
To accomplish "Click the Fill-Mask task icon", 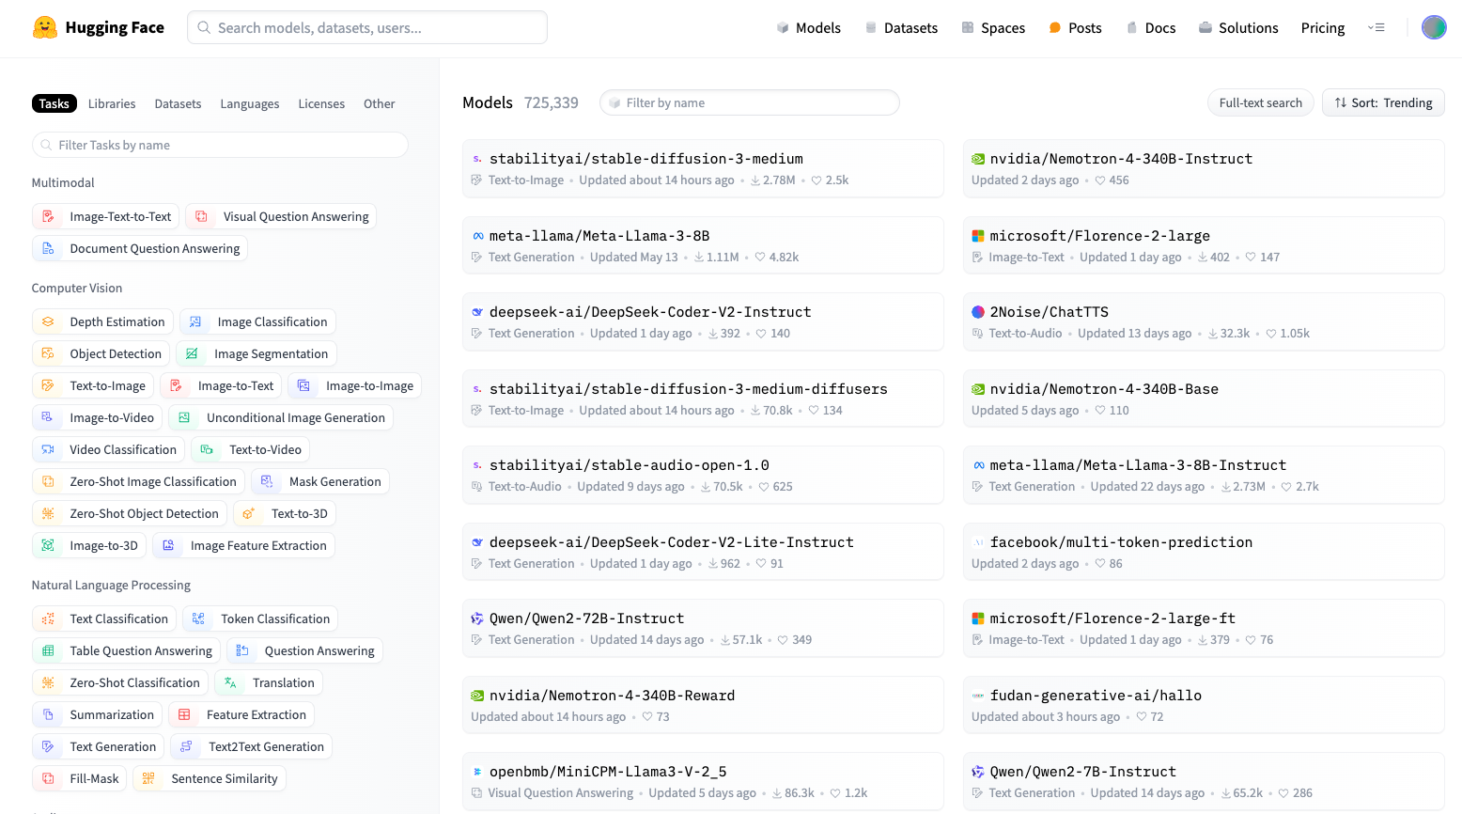I will (x=49, y=779).
